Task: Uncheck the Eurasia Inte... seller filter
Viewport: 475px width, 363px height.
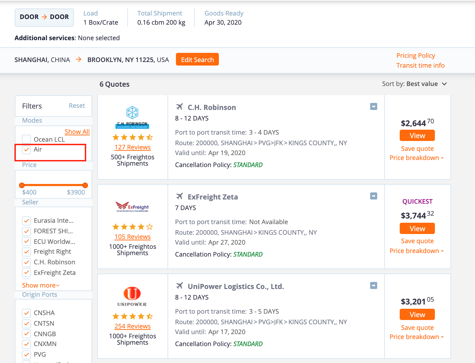Action: point(26,221)
